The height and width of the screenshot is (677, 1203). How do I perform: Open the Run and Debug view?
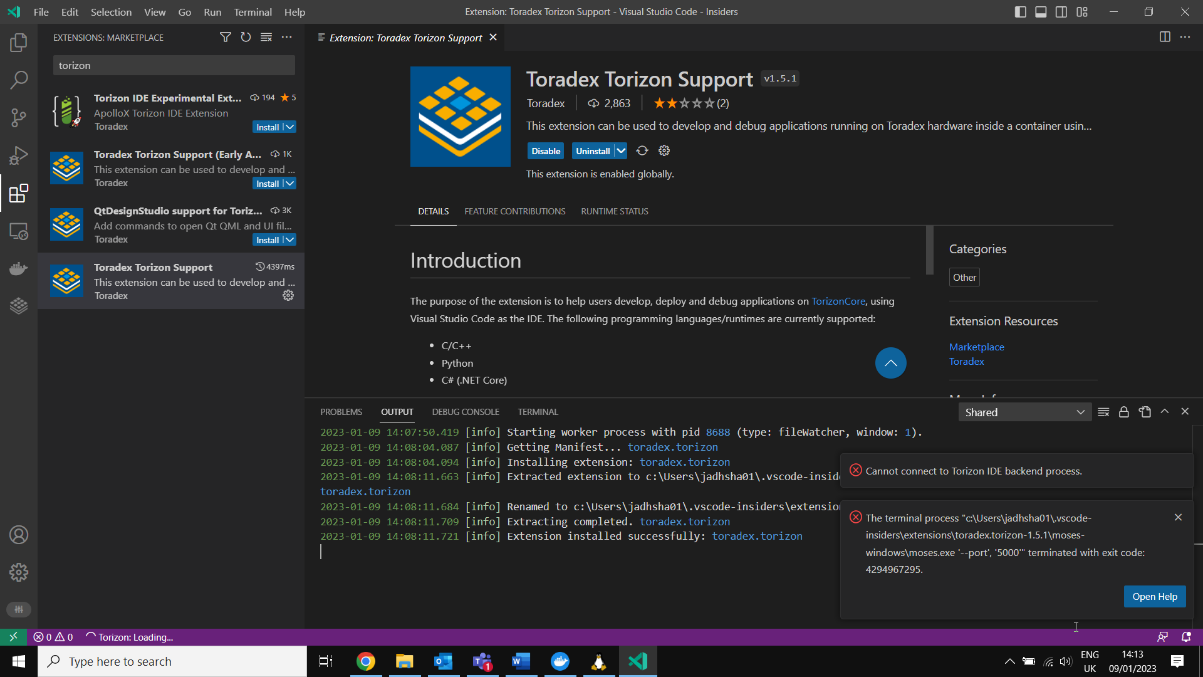19,155
